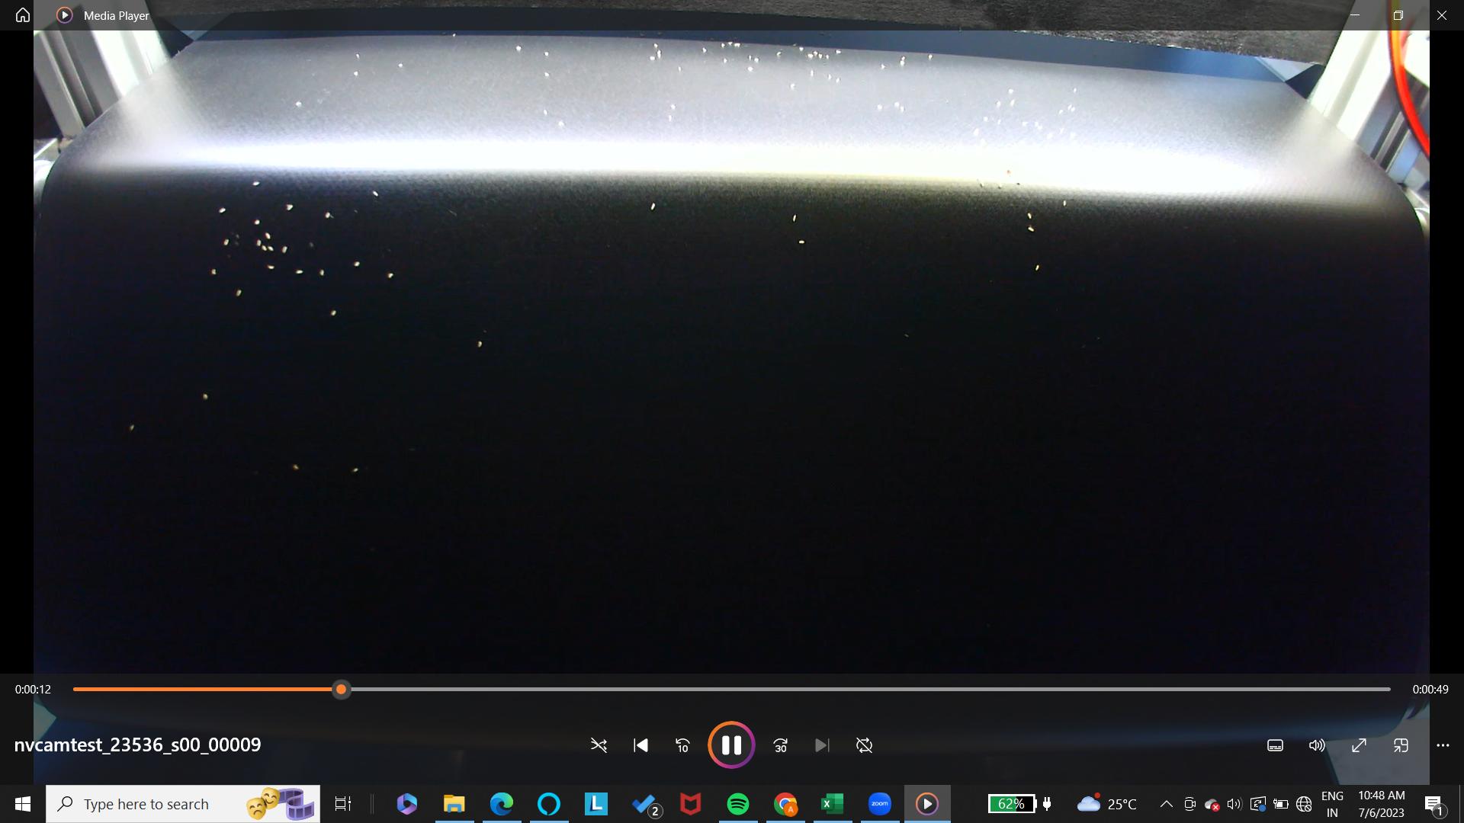1464x823 pixels.
Task: Skip back 10 seconds
Action: point(682,745)
